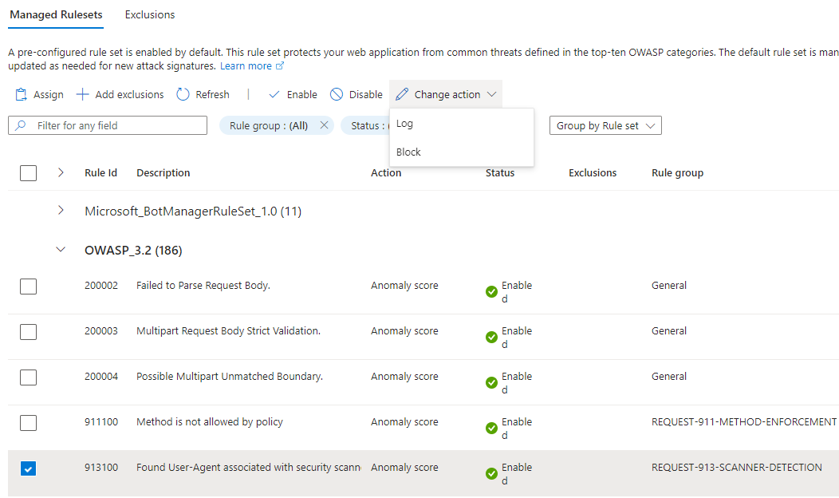Open external Learn more link icon
This screenshot has width=839, height=498.
[x=280, y=66]
